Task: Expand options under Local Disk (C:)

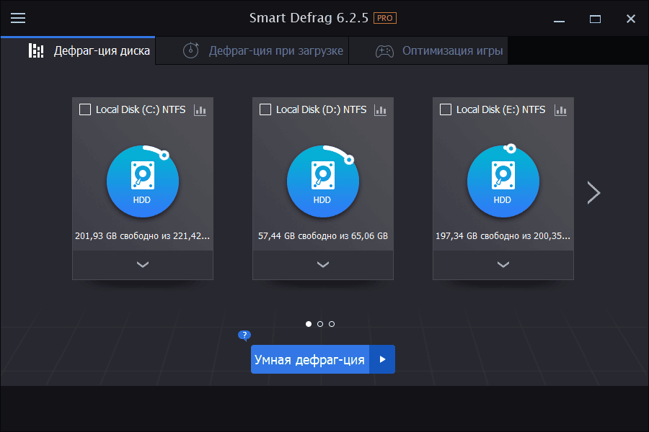Action: 143,265
